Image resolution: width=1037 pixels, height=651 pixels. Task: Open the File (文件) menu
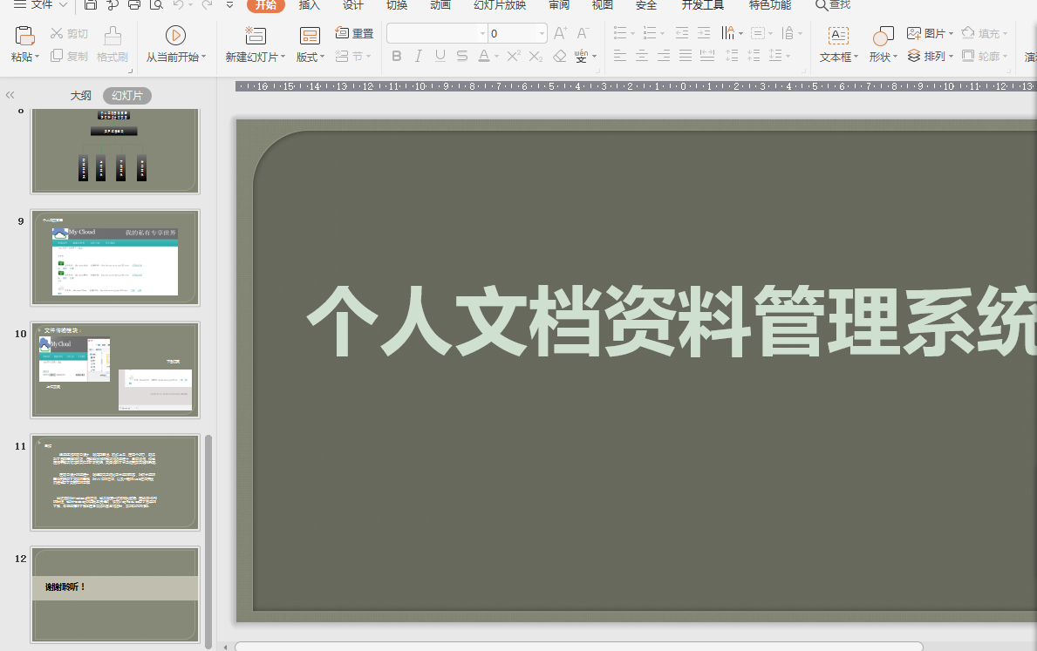point(41,4)
